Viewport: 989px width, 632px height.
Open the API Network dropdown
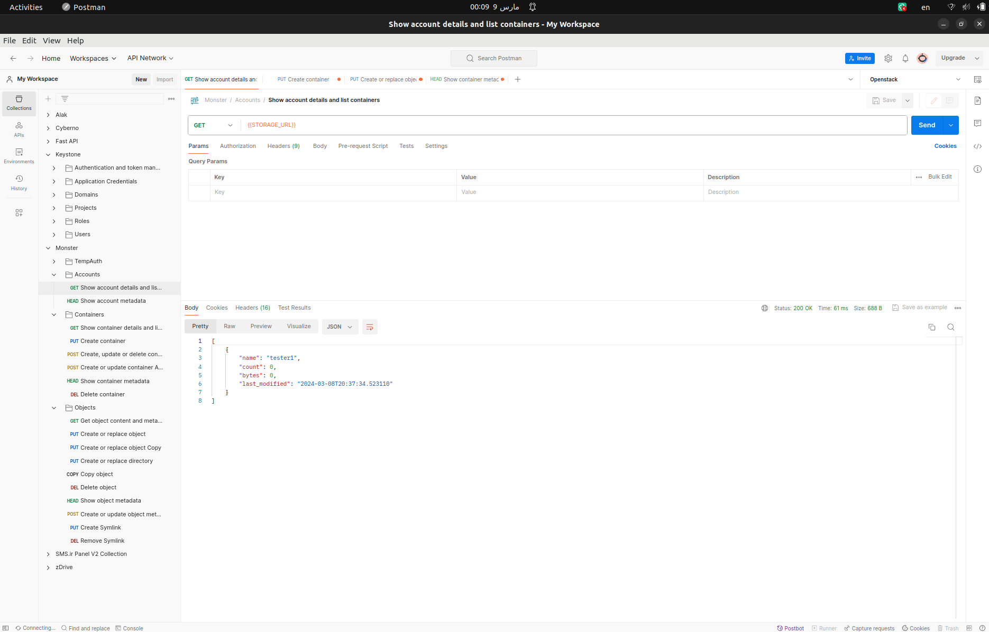(150, 58)
